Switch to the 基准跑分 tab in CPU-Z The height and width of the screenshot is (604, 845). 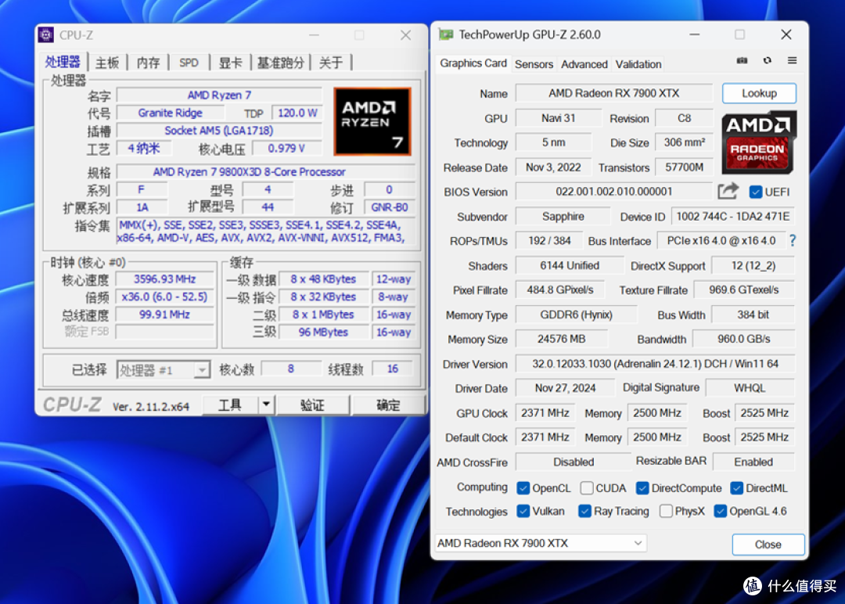[x=280, y=63]
